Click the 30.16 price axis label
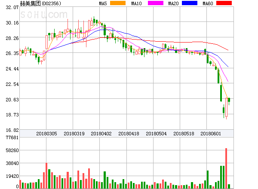 [12, 23]
